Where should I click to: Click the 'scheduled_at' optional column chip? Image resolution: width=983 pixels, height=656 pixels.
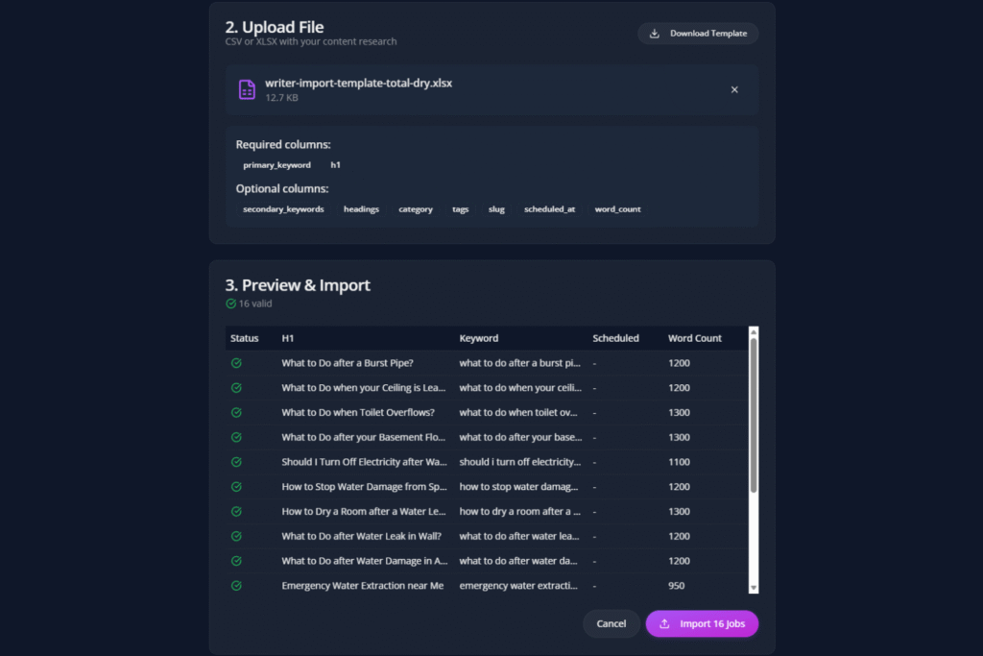(x=549, y=208)
